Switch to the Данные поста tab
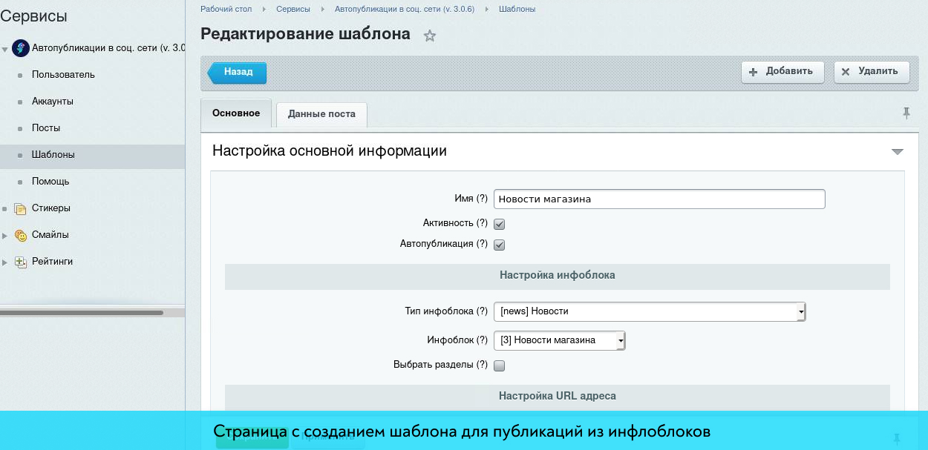This screenshot has height=450, width=928. [x=321, y=114]
